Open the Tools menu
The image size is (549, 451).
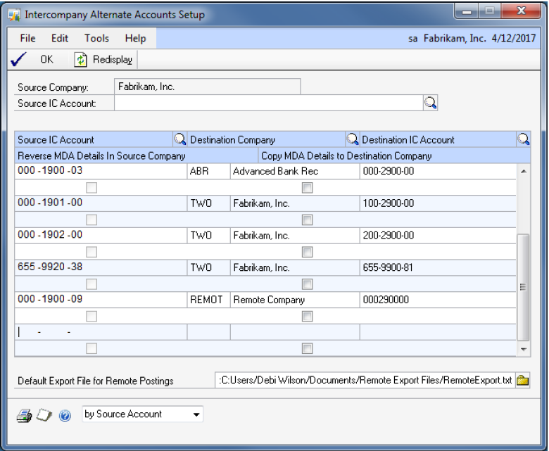coord(96,38)
